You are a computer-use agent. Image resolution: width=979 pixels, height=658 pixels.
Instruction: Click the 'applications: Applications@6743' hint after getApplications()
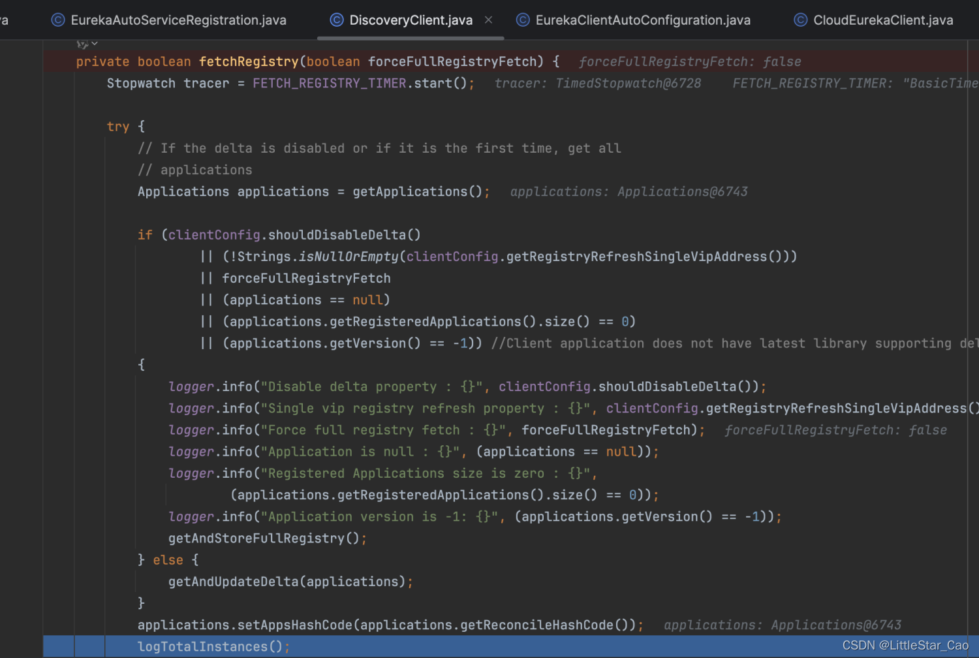[629, 192]
